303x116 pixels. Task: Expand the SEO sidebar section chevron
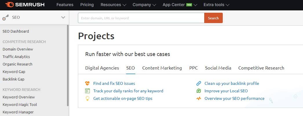63,18
